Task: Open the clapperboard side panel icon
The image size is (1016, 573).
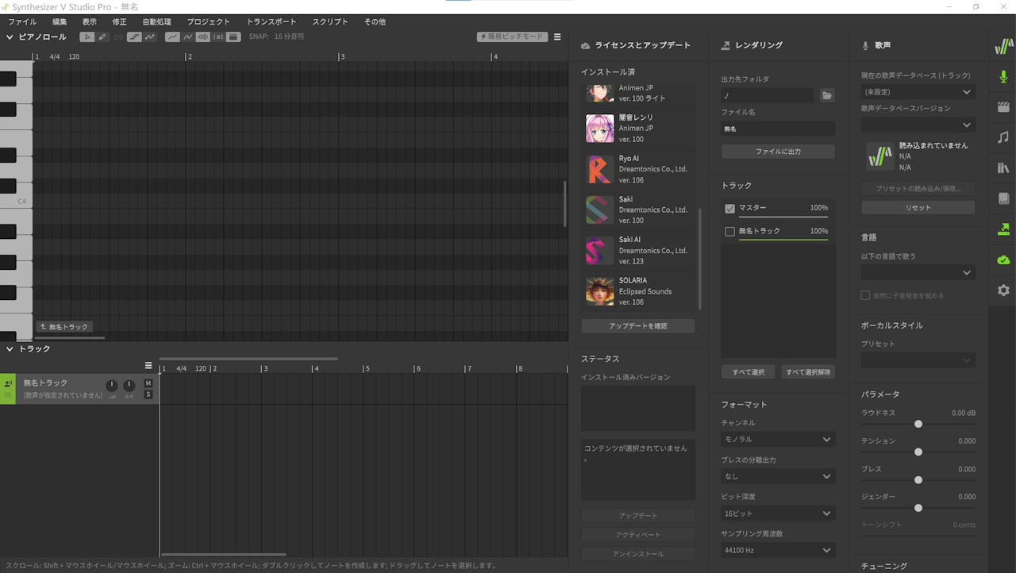Action: 1003,107
